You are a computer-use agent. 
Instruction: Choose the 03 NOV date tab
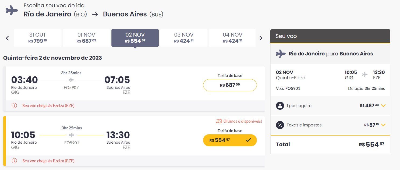click(184, 38)
